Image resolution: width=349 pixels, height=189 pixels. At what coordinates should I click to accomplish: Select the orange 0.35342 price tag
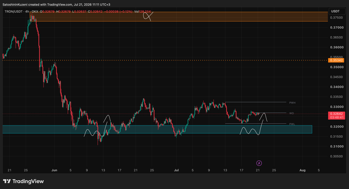click(336, 60)
